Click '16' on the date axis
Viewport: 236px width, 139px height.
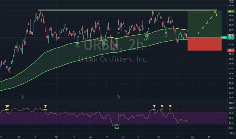pos(209,137)
